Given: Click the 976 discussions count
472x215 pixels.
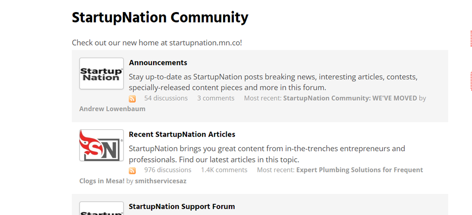Looking at the screenshot, I should (x=168, y=170).
